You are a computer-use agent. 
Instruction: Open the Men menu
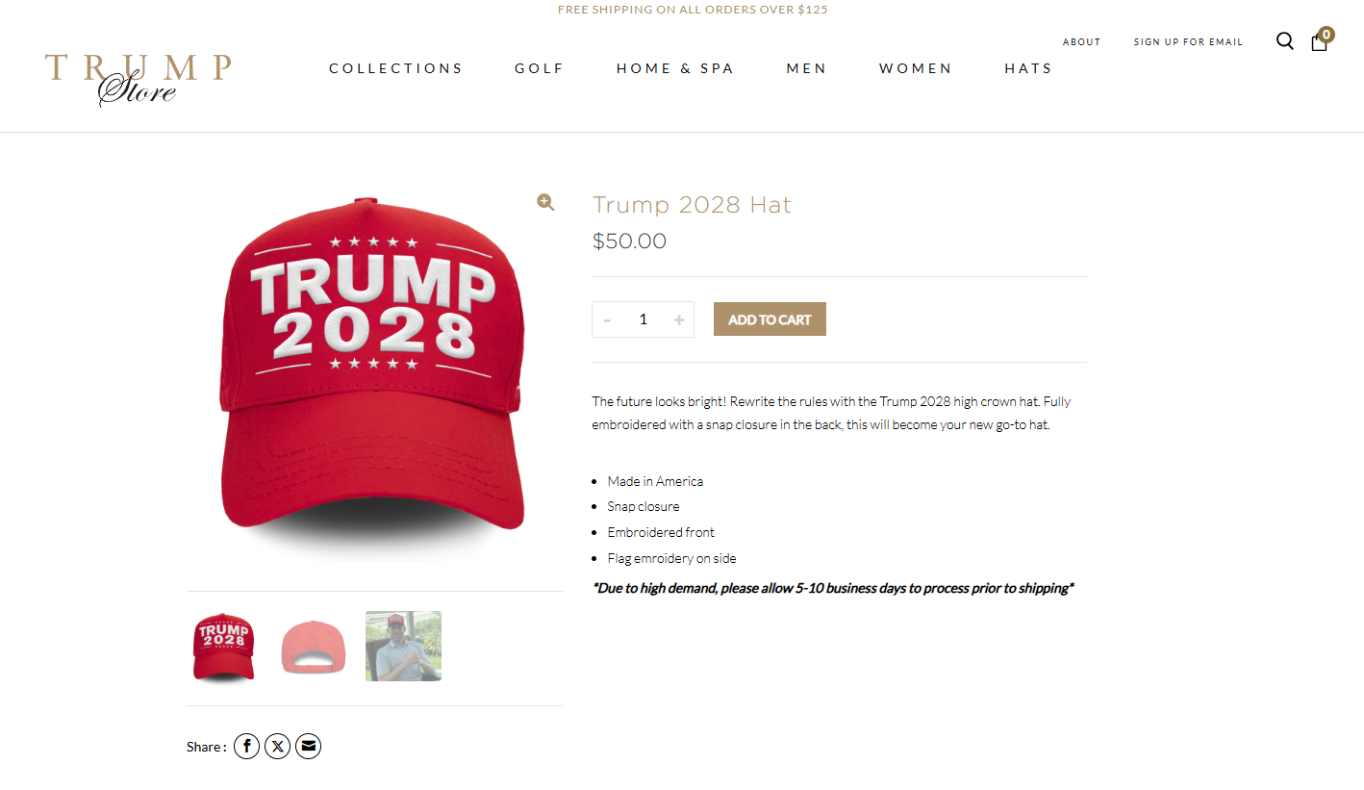[806, 68]
